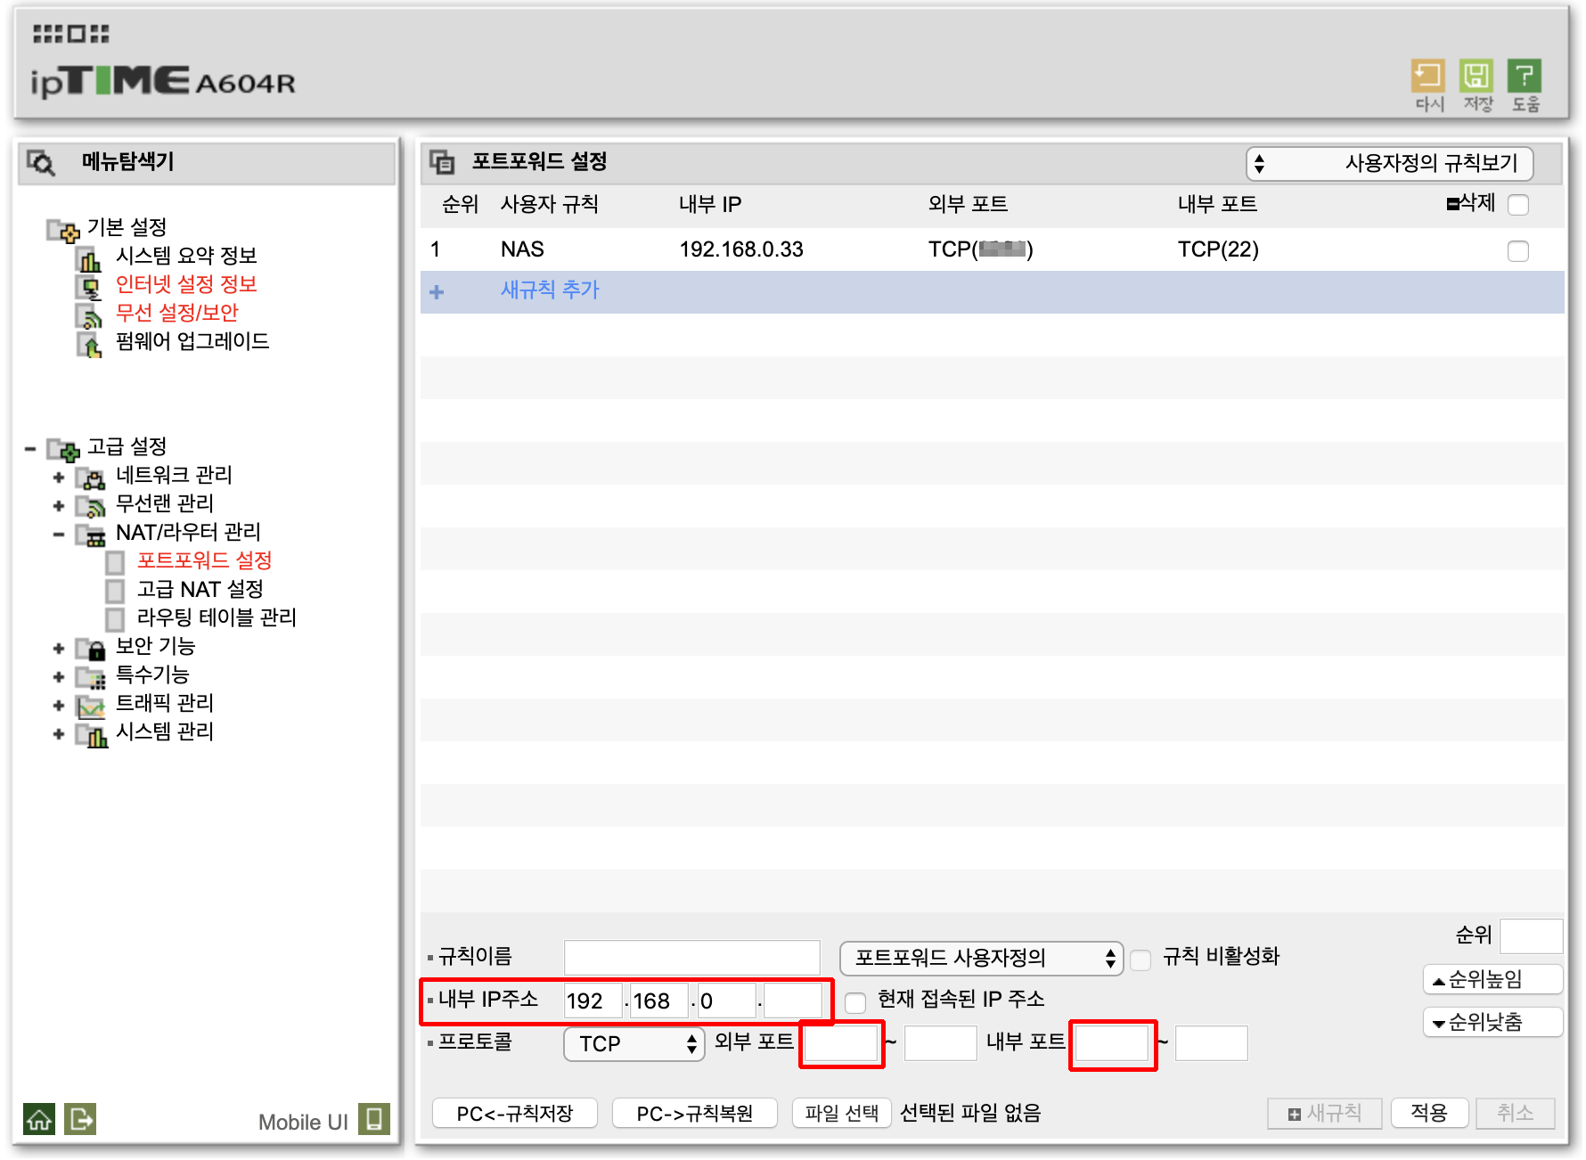Click the 저장 (save) icon in header

pos(1476,76)
